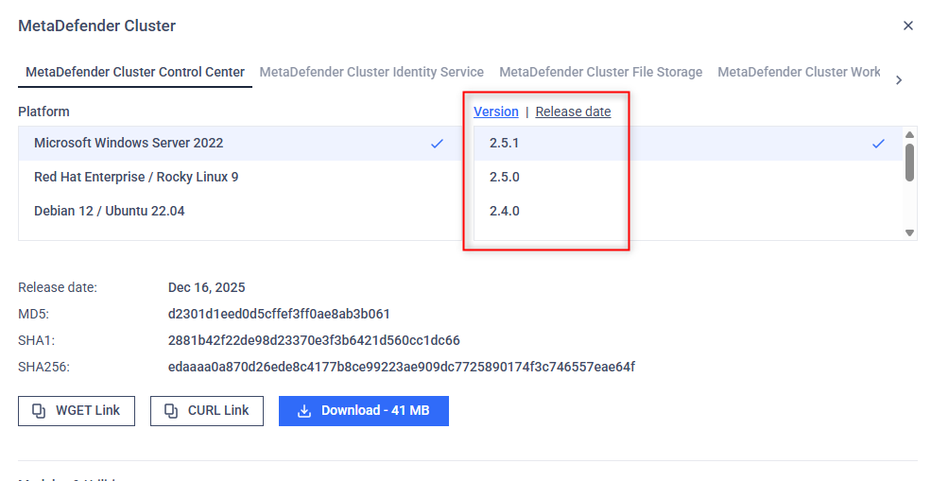Open the partially visible MetaDefender Cluster Work tab
Screen dimensions: 931x481
click(799, 73)
